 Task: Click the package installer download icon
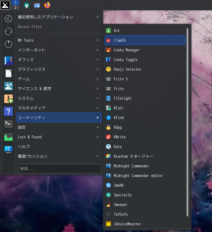(x=8, y=99)
